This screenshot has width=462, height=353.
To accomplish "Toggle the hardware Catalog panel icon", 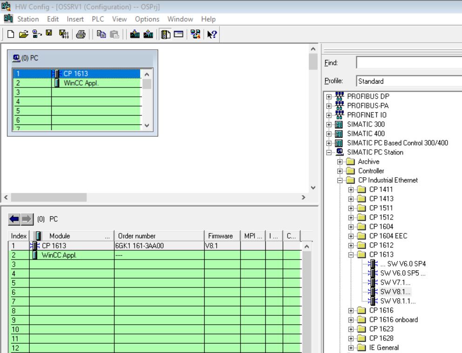I will [166, 34].
